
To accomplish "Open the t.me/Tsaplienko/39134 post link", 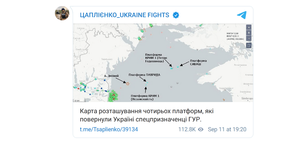I will (109, 130).
